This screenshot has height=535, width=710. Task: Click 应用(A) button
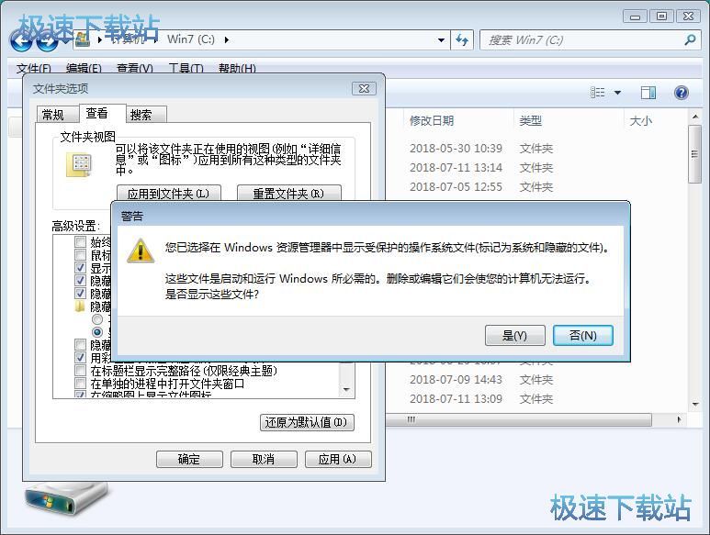[338, 459]
